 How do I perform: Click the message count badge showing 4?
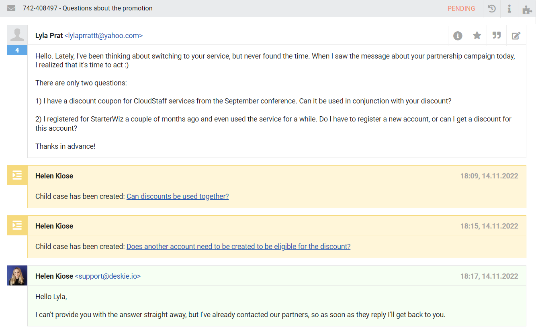point(17,50)
